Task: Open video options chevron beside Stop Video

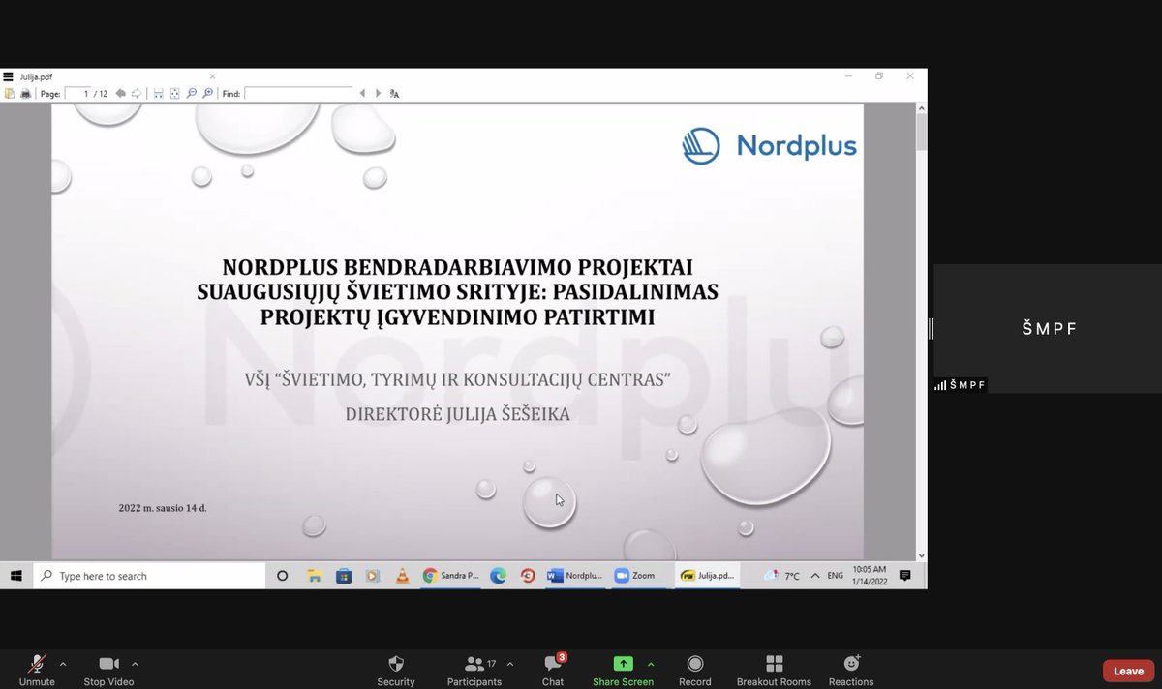Action: coord(134,665)
